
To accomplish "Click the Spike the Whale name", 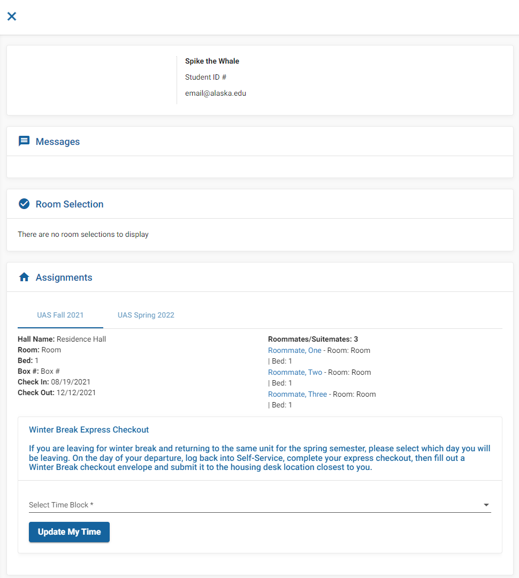I will tap(212, 61).
